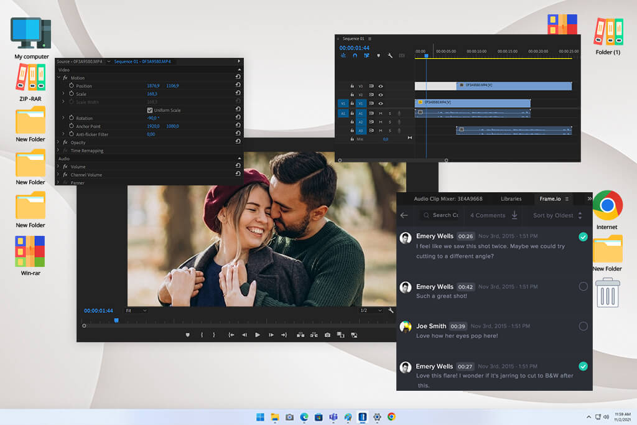The height and width of the screenshot is (425, 637).
Task: Click the Go to In point button
Action: (x=231, y=335)
